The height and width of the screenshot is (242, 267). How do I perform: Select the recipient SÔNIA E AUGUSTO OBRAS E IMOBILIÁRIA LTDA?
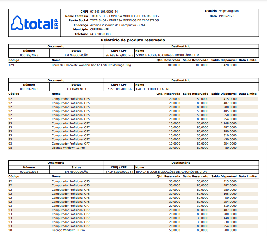click(x=168, y=55)
